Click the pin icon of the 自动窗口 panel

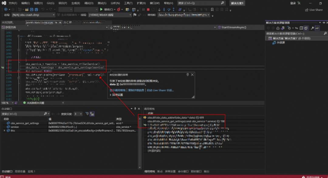click(x=135, y=108)
